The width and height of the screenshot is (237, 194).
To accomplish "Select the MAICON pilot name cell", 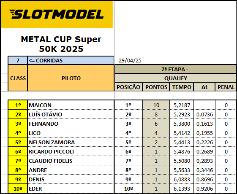I will pyautogui.click(x=71, y=105).
